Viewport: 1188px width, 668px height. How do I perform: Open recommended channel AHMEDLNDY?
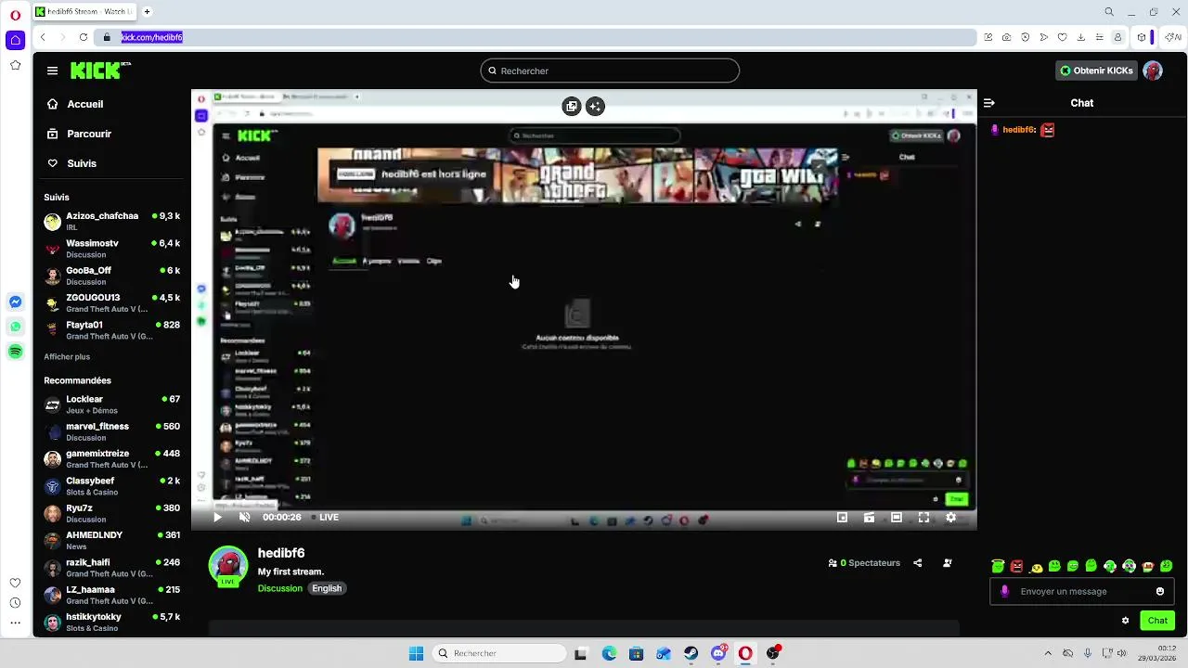click(x=111, y=540)
